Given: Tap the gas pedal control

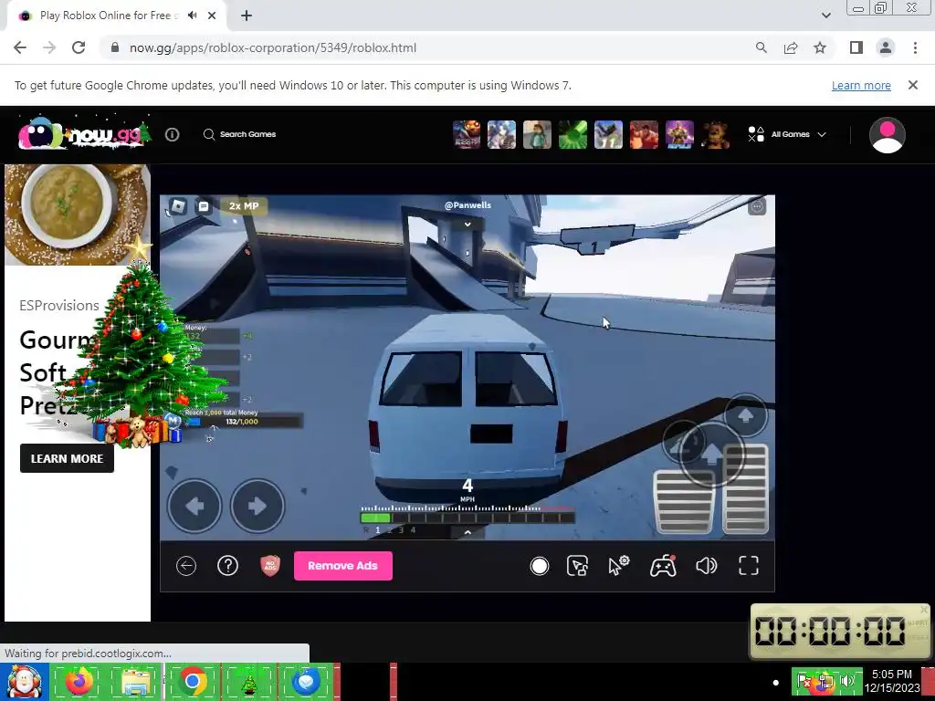Looking at the screenshot, I should point(745,488).
